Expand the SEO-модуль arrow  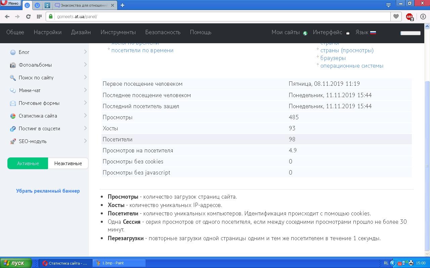tap(85, 141)
